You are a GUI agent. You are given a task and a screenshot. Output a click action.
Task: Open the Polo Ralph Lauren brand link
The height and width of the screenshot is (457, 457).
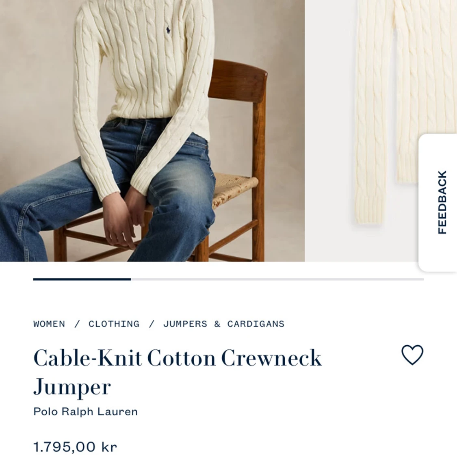coord(85,412)
